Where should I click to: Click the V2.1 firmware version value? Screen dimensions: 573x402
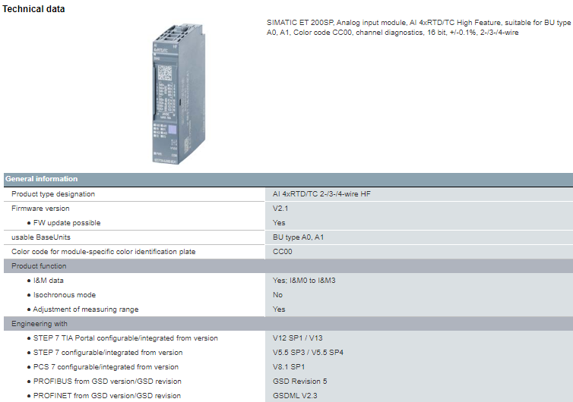point(281,209)
